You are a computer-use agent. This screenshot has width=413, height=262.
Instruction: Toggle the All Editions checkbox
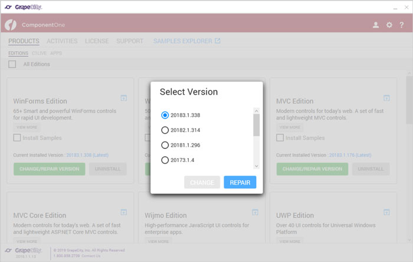tap(12, 64)
